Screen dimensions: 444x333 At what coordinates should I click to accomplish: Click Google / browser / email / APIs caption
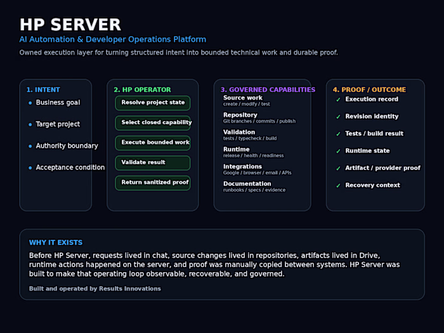pyautogui.click(x=257, y=173)
